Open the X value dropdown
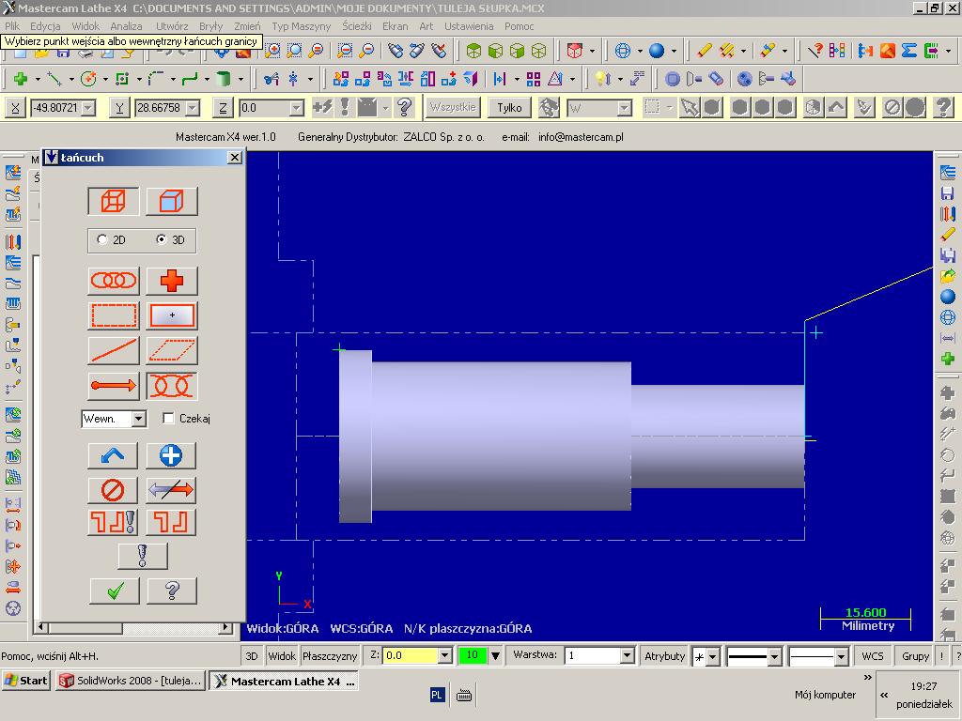The height and width of the screenshot is (721, 962). pos(89,109)
